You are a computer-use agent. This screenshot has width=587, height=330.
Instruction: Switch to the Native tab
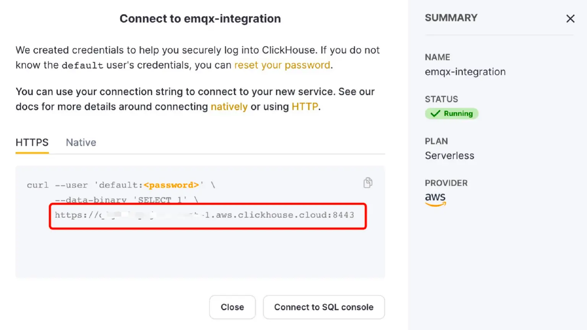81,142
